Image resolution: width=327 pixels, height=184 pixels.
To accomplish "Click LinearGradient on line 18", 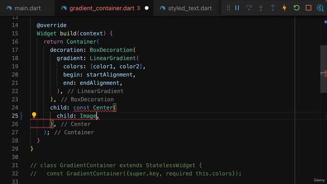I will (x=113, y=58).
